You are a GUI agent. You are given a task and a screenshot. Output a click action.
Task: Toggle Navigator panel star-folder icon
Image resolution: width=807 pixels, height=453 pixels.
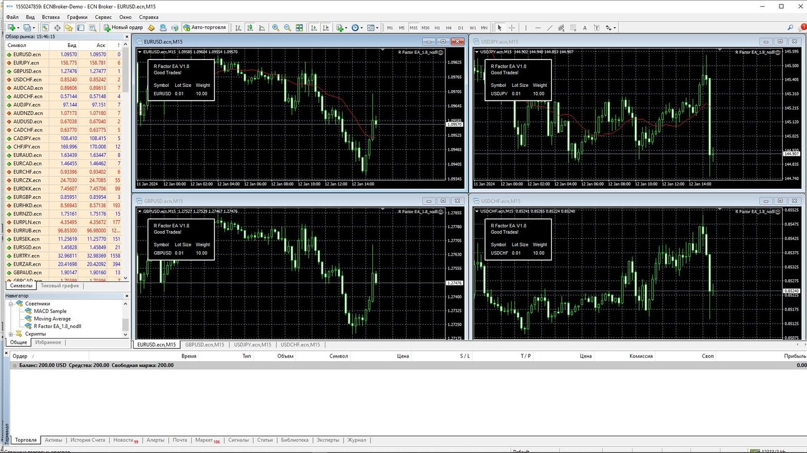click(69, 27)
